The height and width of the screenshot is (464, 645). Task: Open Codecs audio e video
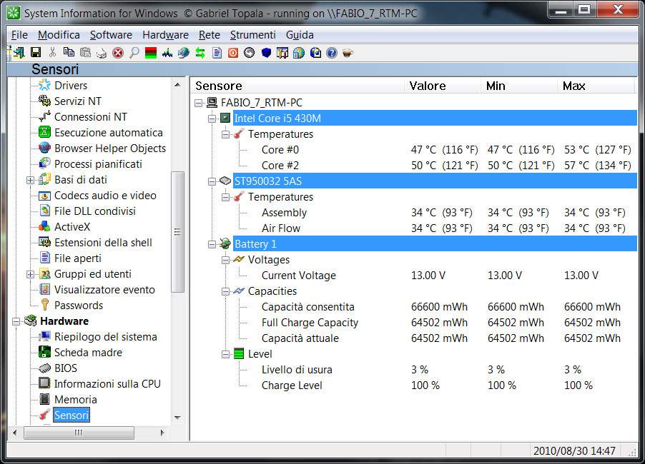pyautogui.click(x=105, y=196)
